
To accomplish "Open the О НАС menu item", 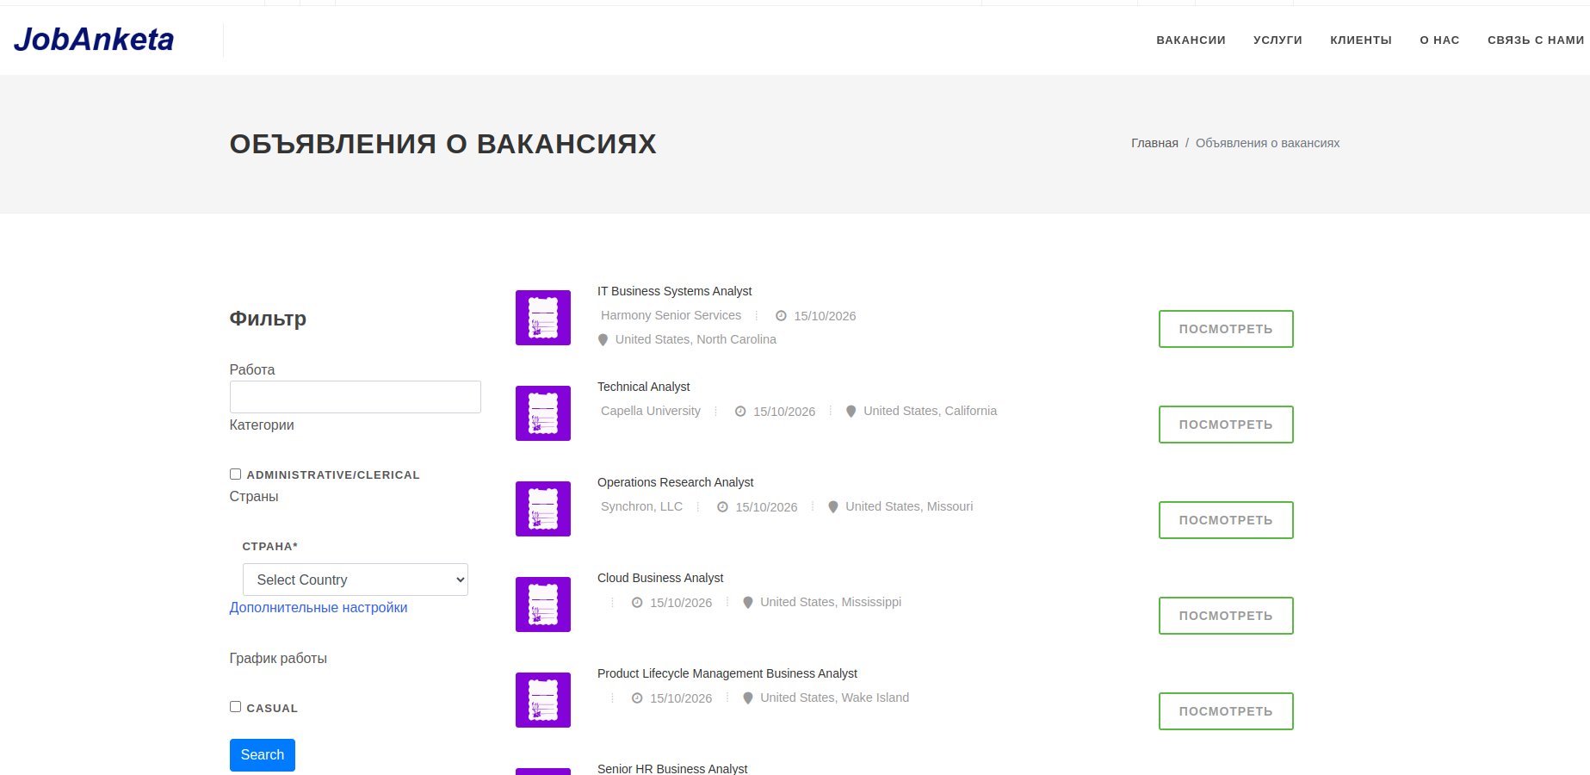I will coord(1439,40).
